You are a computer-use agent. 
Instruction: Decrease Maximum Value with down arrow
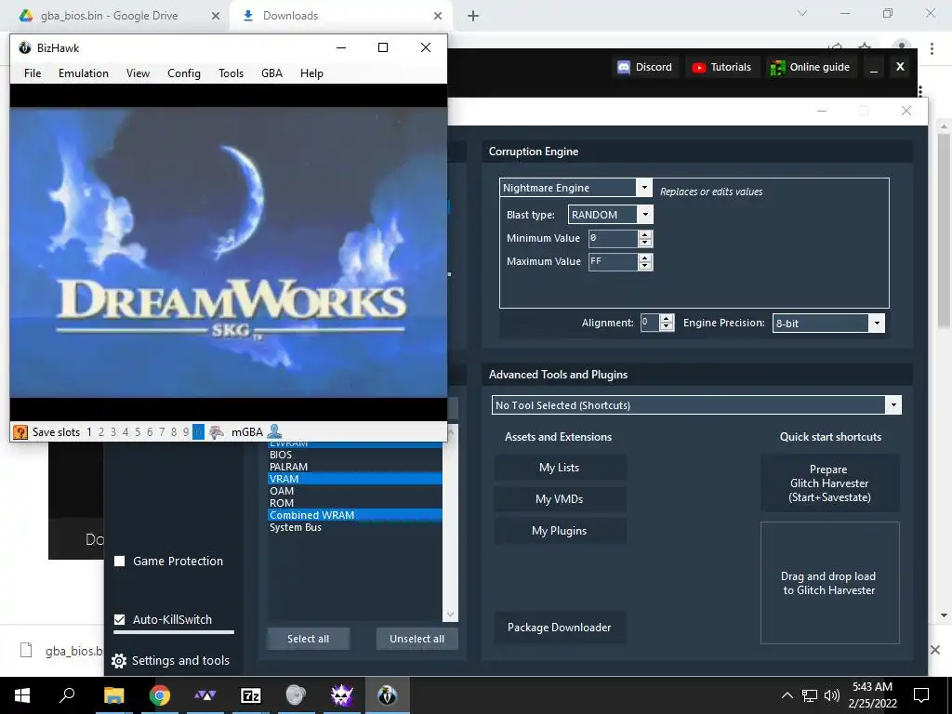[645, 266]
